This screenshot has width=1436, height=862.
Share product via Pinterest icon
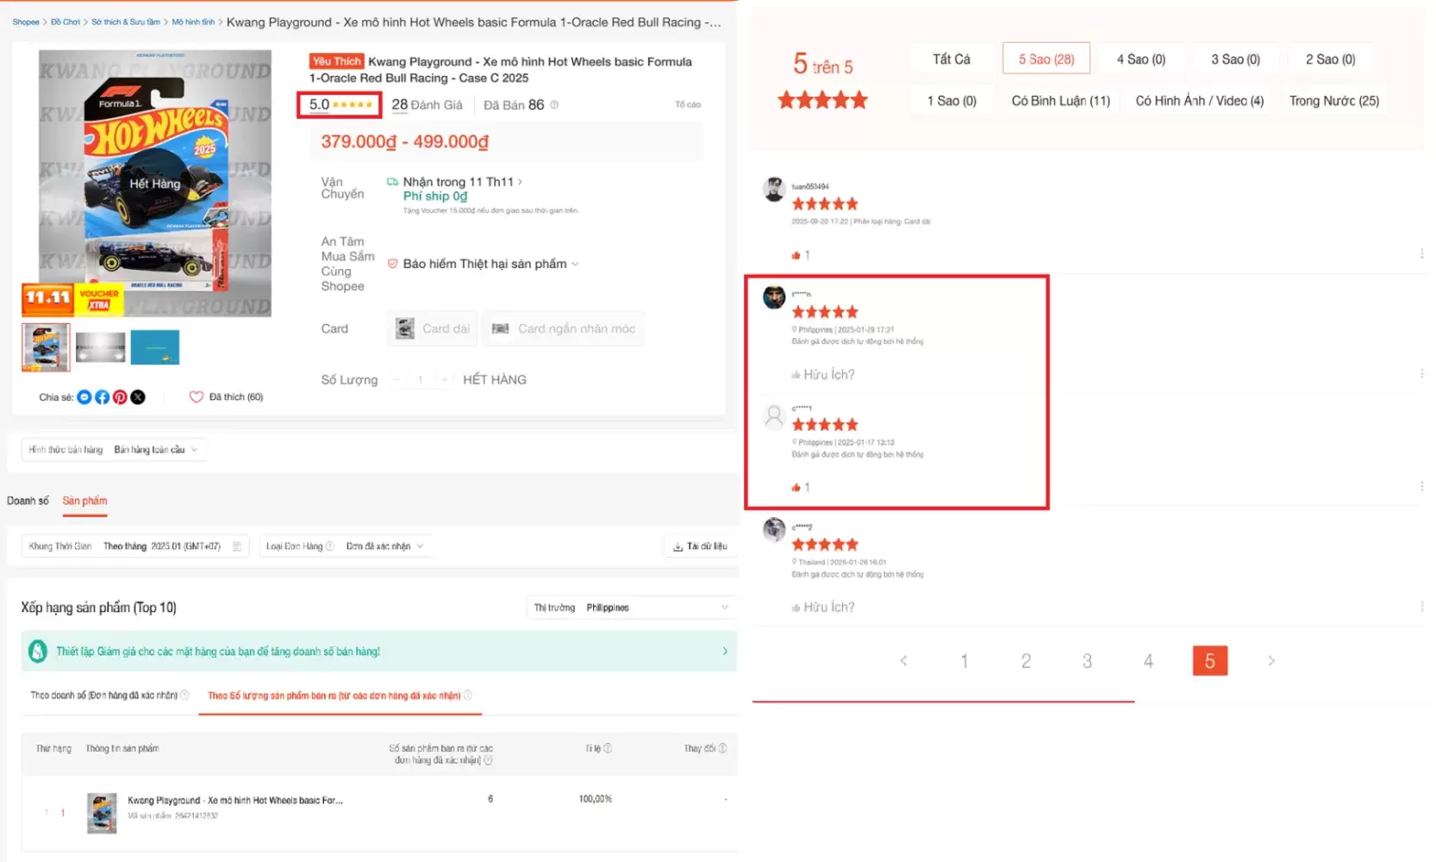[120, 397]
